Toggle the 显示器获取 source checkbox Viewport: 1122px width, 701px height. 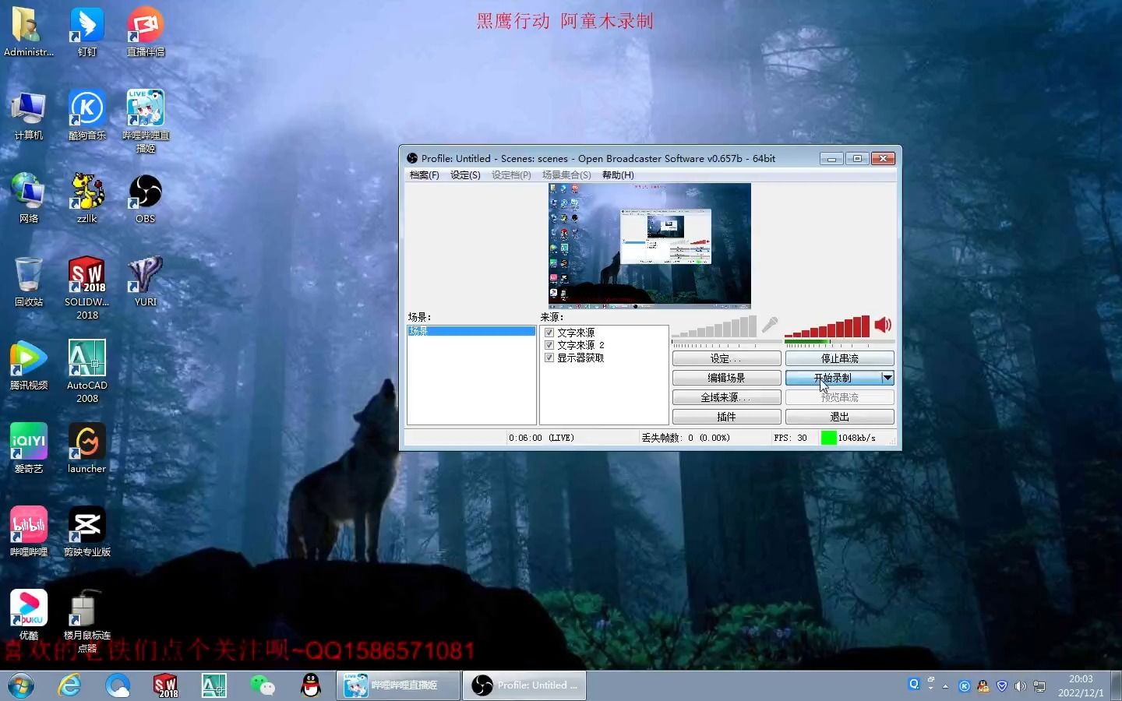click(x=549, y=358)
